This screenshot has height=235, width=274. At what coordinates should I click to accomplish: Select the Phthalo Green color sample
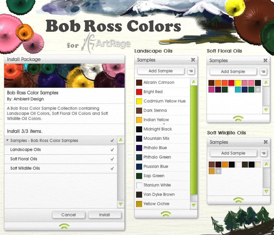pyautogui.click(x=162, y=157)
